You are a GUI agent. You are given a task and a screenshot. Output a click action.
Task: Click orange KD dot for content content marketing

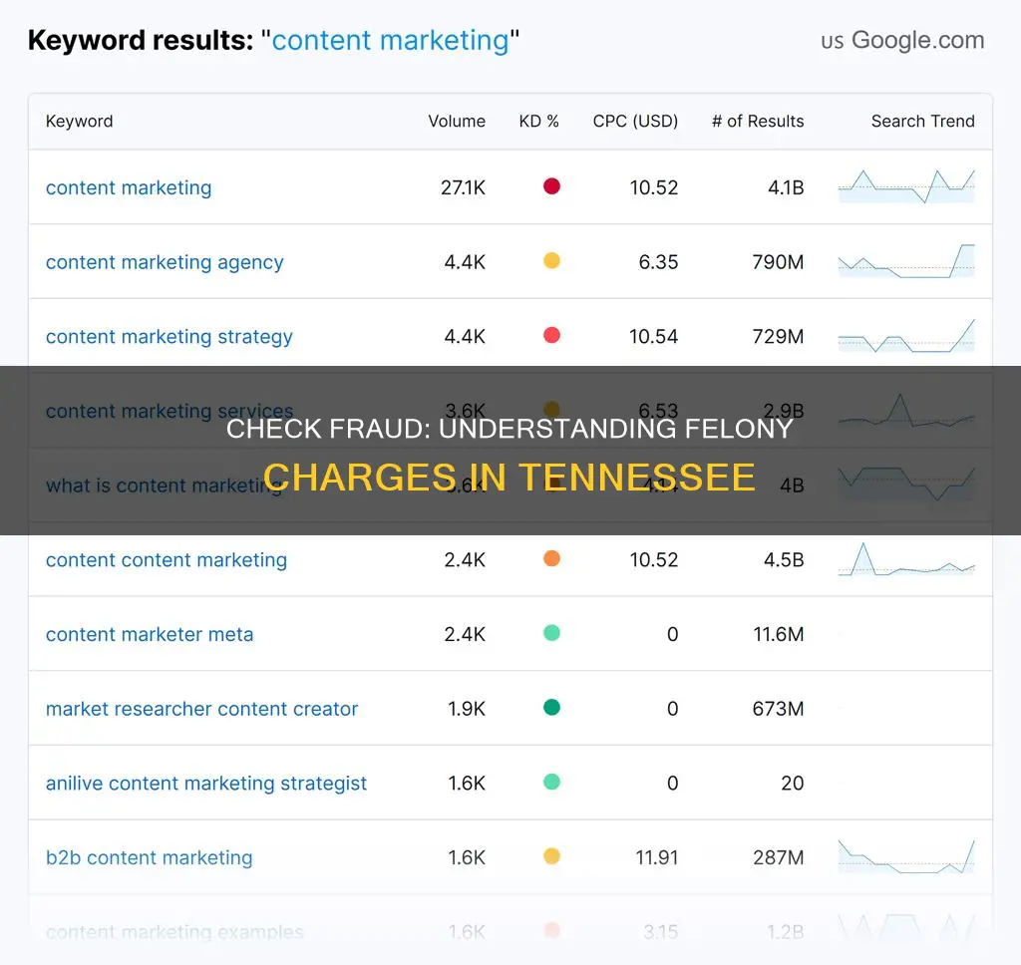click(551, 558)
